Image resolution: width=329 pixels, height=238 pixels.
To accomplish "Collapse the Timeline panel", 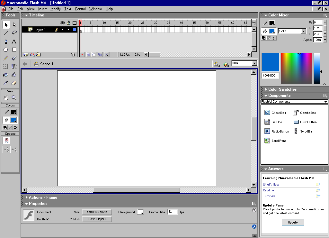I will click(26, 15).
